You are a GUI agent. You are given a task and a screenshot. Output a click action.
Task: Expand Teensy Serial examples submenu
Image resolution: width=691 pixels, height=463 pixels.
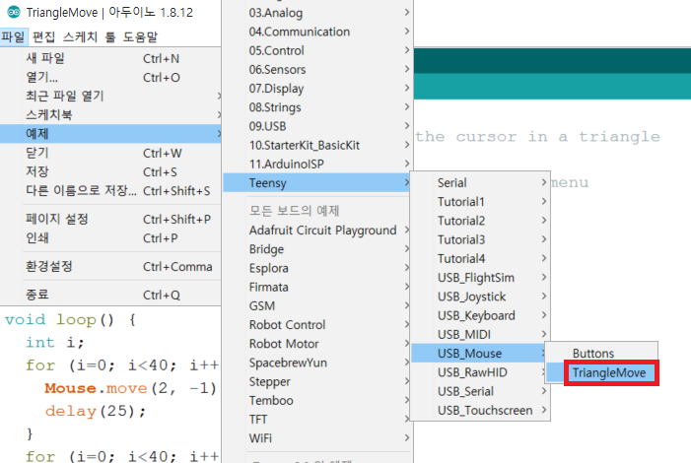click(480, 183)
